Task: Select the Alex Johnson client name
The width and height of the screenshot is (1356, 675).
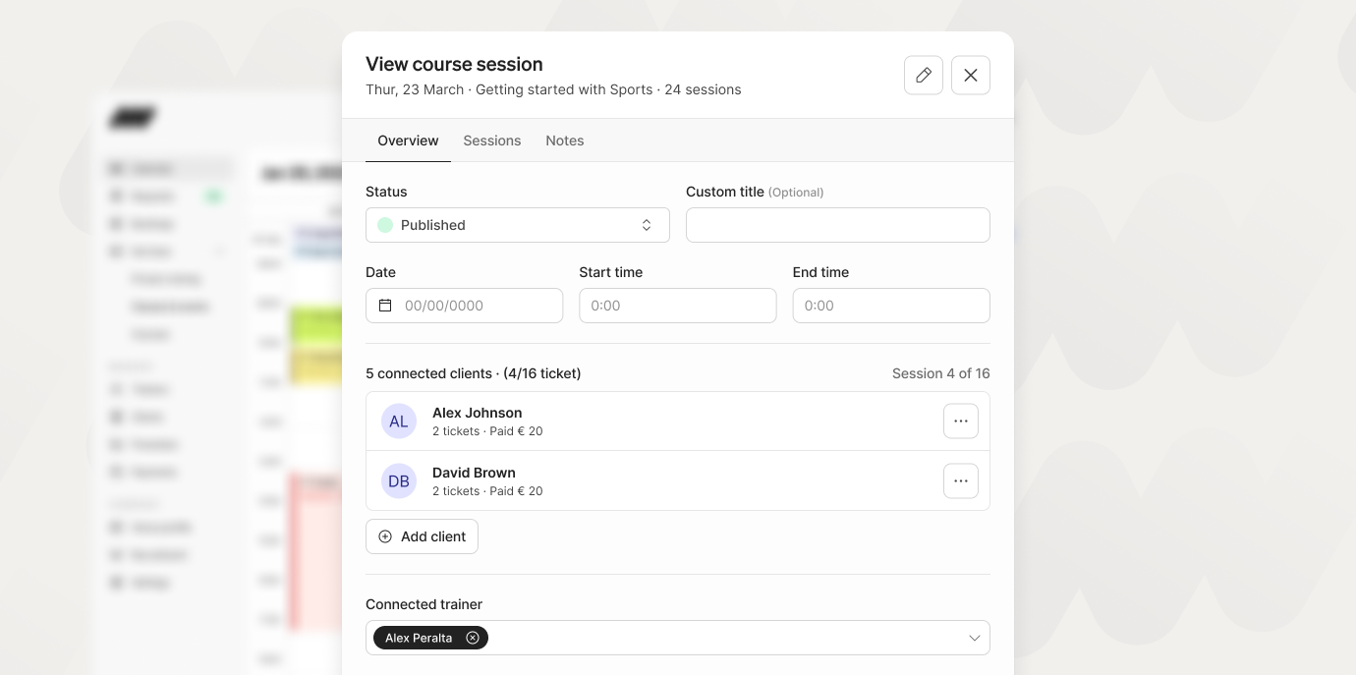Action: click(478, 413)
